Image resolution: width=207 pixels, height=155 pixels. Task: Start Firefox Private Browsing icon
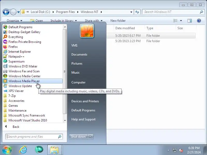(x=5, y=42)
